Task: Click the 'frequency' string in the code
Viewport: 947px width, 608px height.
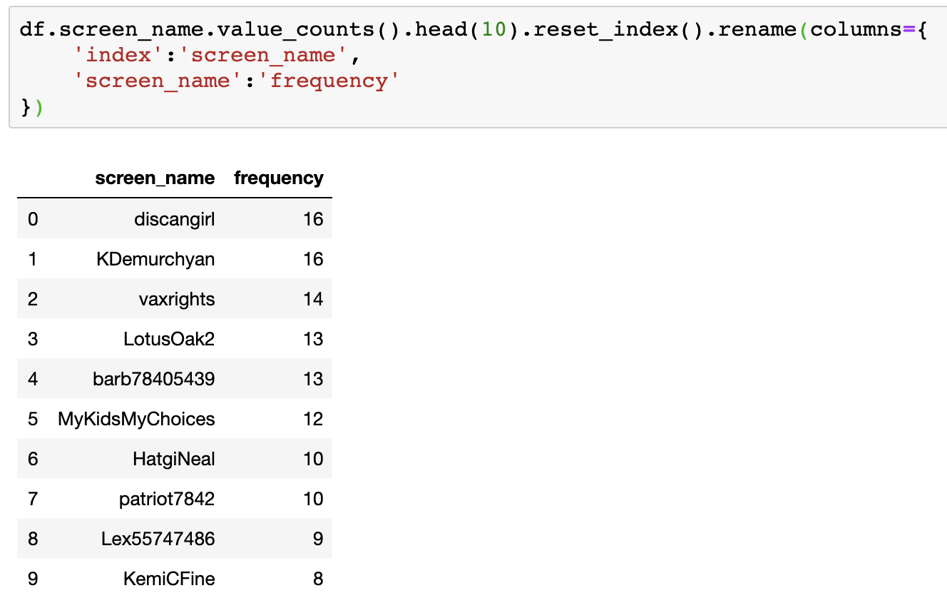Action: pyautogui.click(x=328, y=81)
